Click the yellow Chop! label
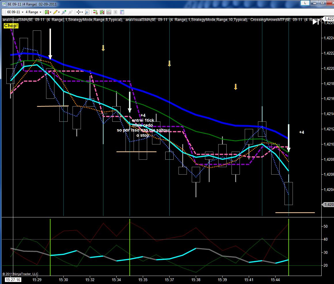Image resolution: width=334 pixels, height=284 pixels. tap(11, 26)
